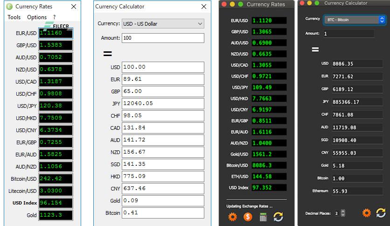Click the Bitcoin result field 0.41
The width and height of the screenshot is (390, 226).
click(x=163, y=213)
